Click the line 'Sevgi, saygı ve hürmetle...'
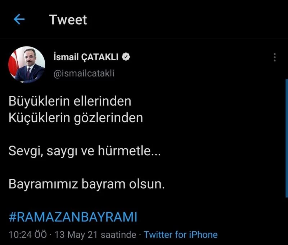Screen dimensions: 288x245 click(85, 151)
